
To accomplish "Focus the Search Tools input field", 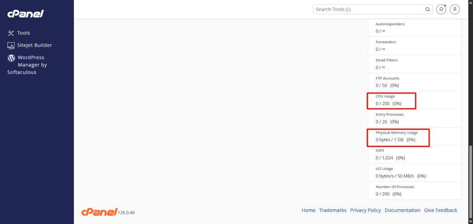I will (x=369, y=9).
